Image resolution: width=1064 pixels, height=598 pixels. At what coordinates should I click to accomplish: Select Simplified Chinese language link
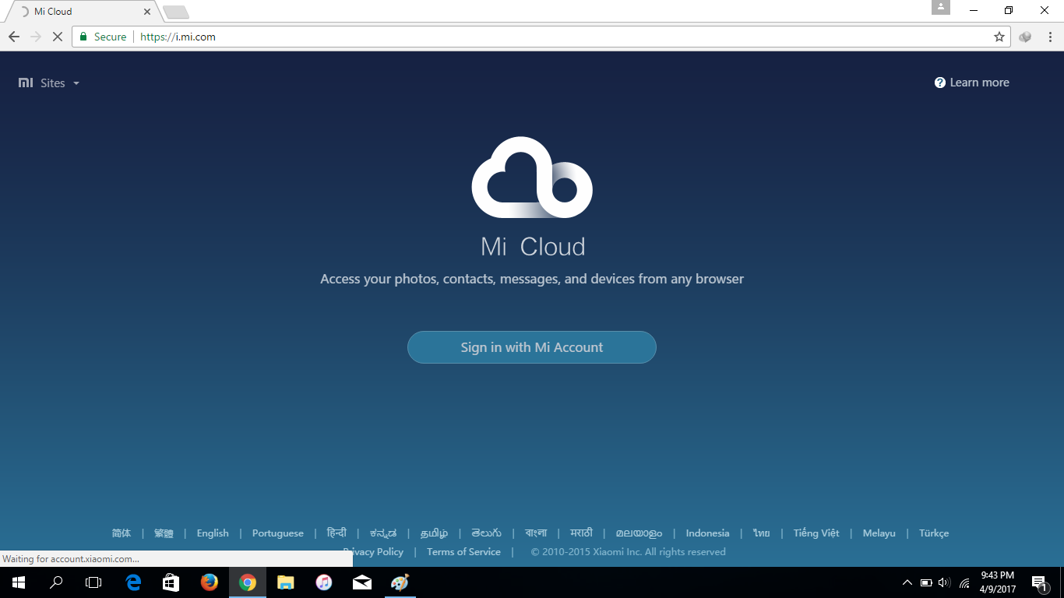(x=122, y=533)
